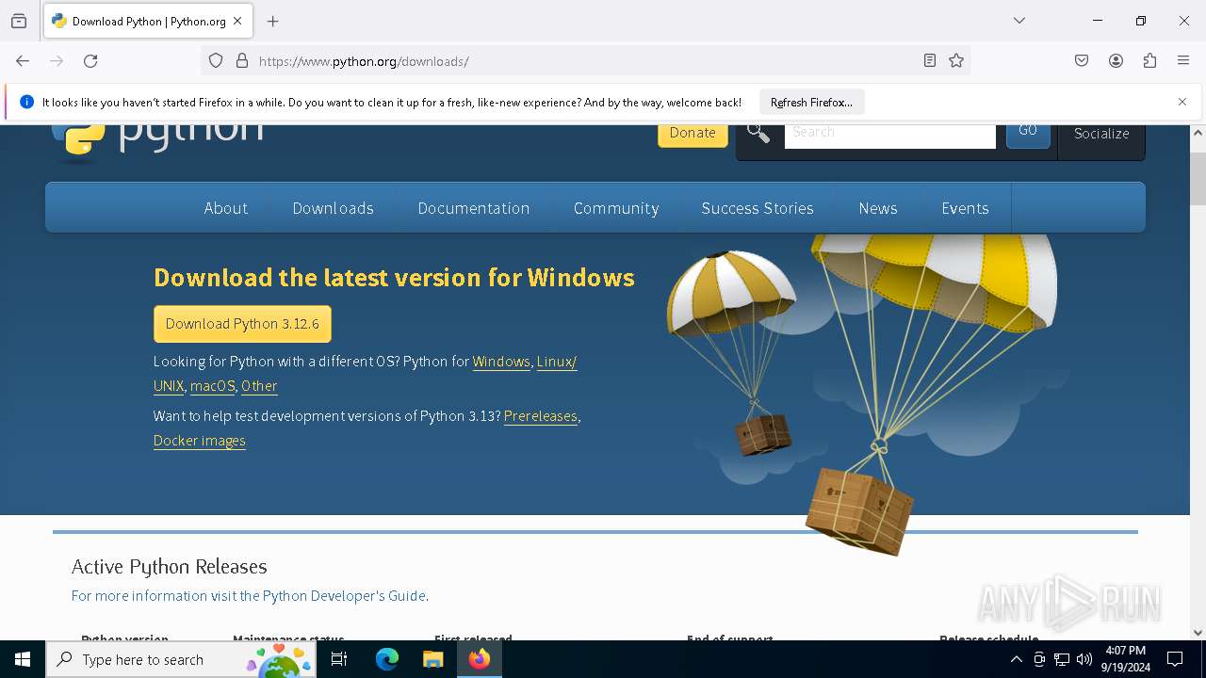
Task: Click Active Python Releases heading
Action: coord(170,567)
